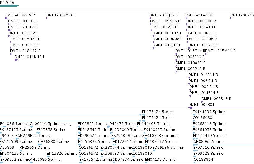Click the EP03016.3prime label
The height and width of the screenshot is (164, 254).
[x=208, y=148]
